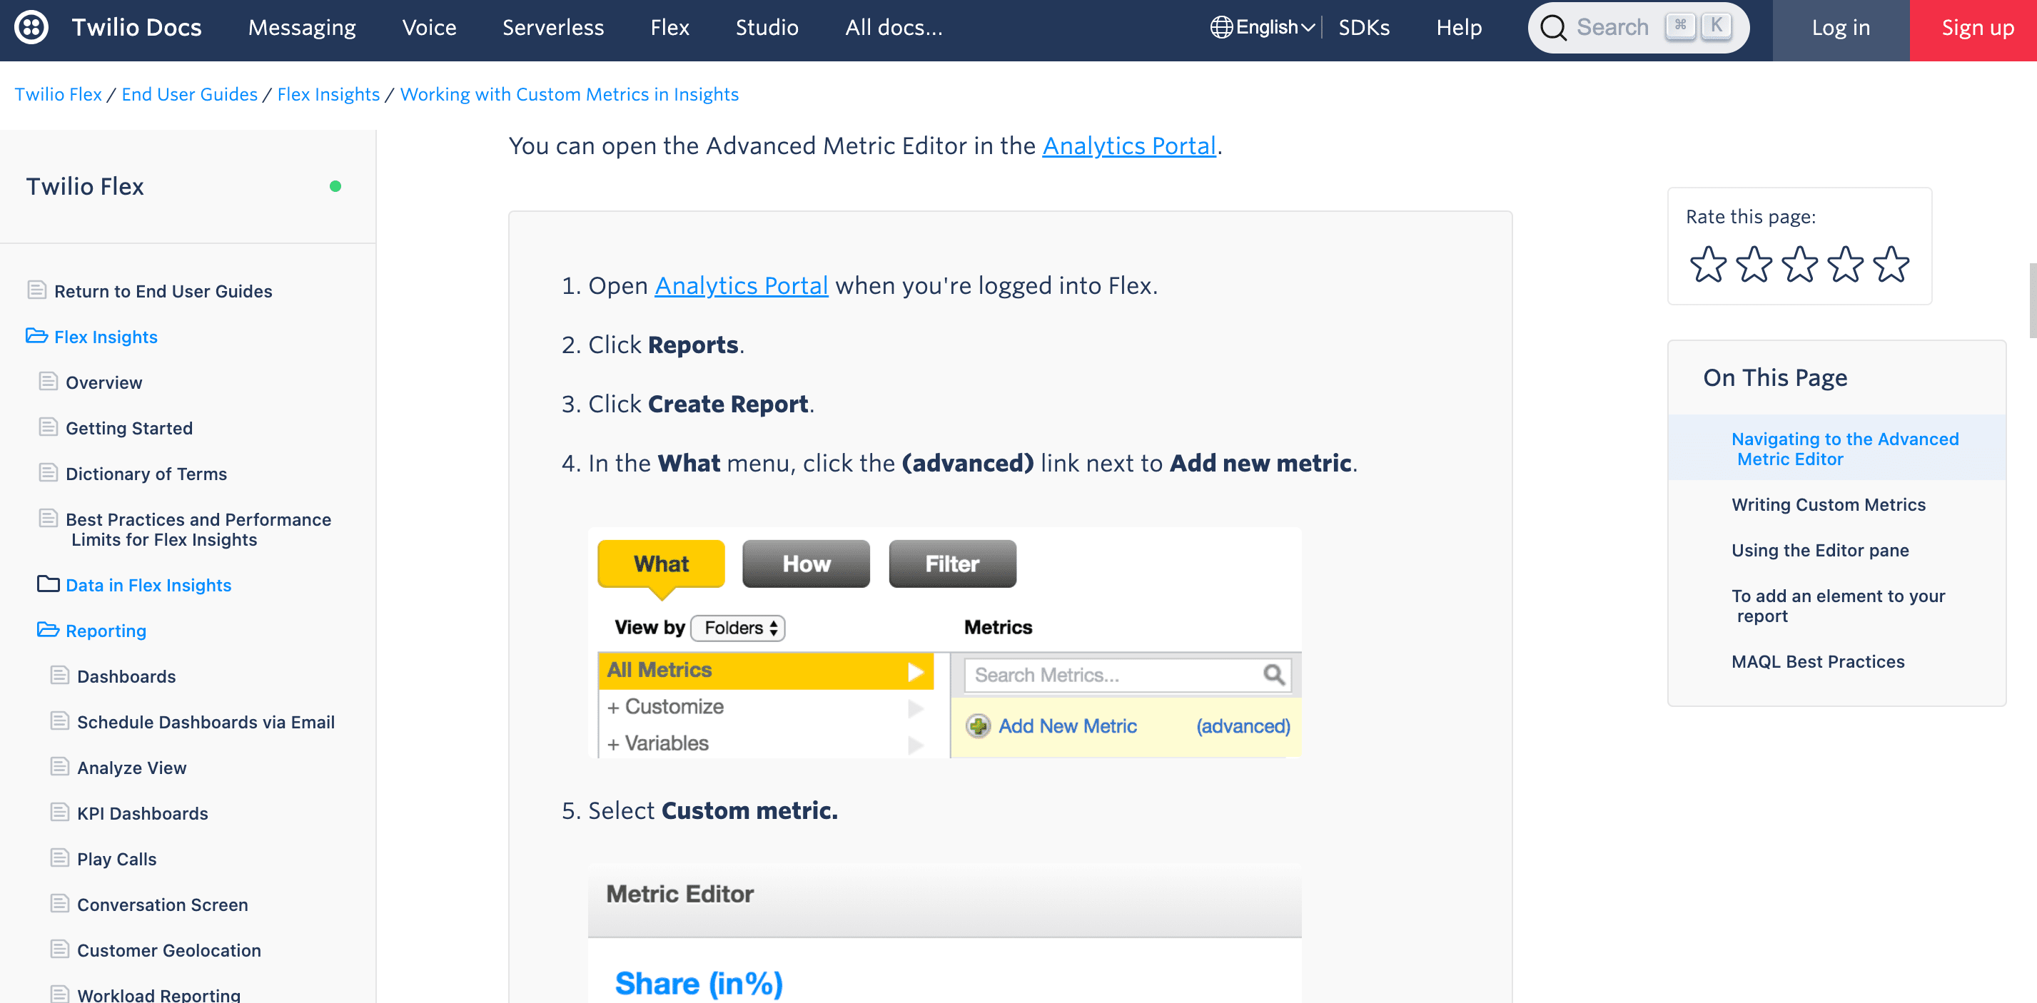
Task: Select the How tab in screenshot
Action: (x=806, y=564)
